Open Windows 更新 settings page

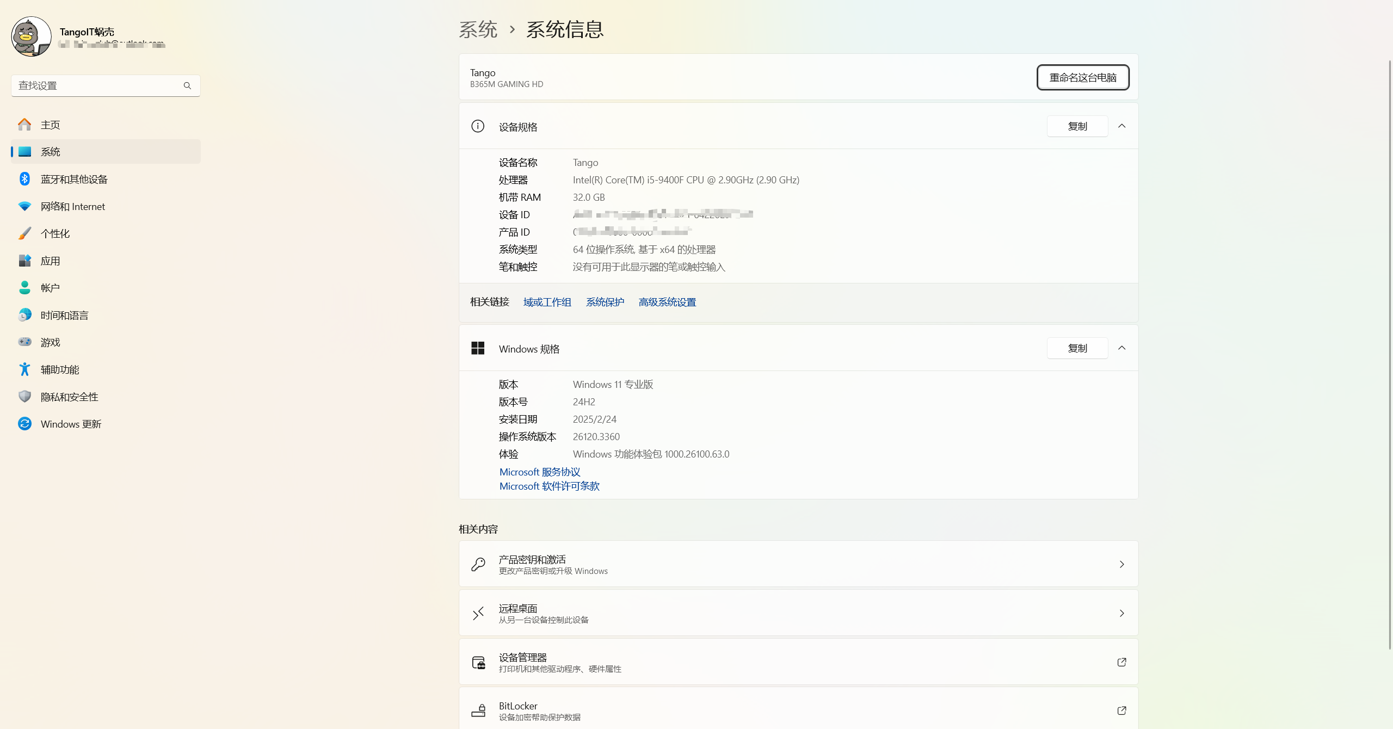pos(106,424)
